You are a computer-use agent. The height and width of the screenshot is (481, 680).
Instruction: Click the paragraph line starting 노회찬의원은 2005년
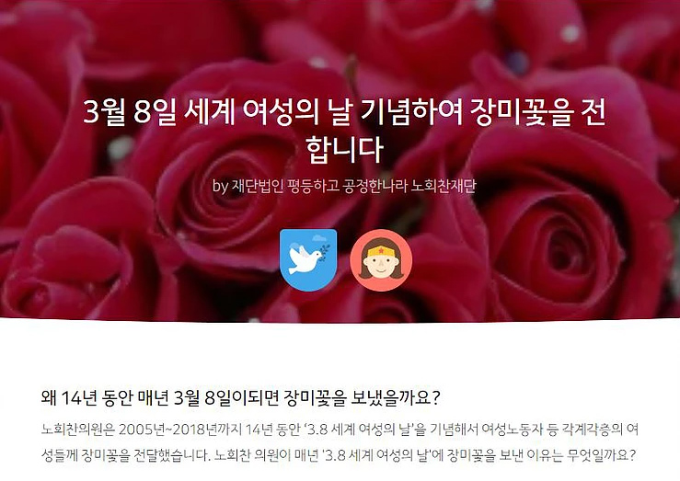(x=340, y=429)
